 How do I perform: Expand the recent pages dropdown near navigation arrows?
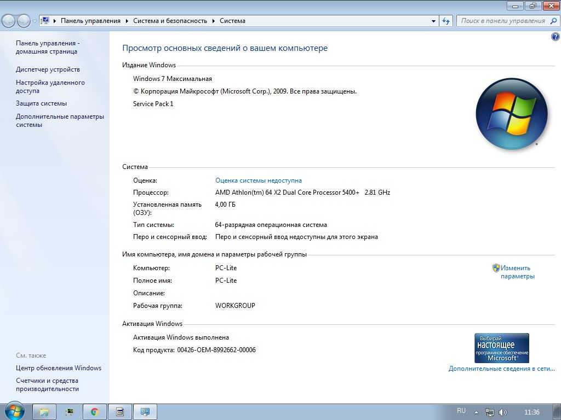point(35,21)
